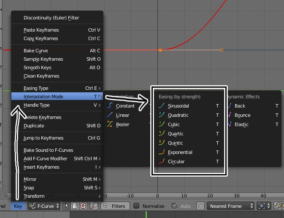Choose Duplicate keyframes entry
Viewport: 284px width, 218px height.
tap(57, 126)
